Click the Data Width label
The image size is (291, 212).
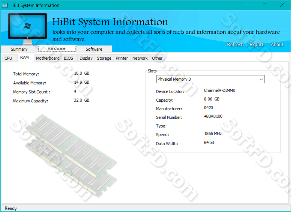(x=167, y=144)
